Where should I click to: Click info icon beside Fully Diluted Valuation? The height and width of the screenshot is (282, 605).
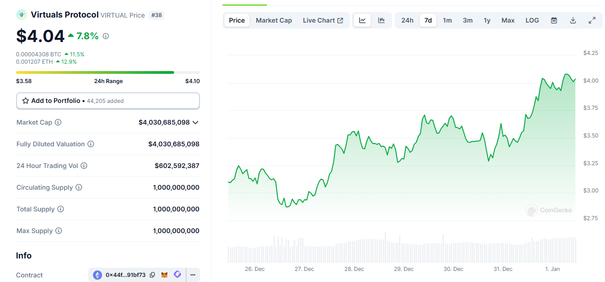tap(91, 144)
